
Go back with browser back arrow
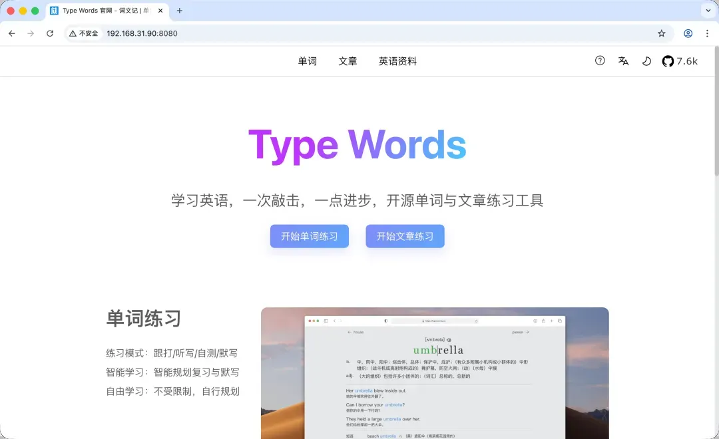click(x=12, y=33)
